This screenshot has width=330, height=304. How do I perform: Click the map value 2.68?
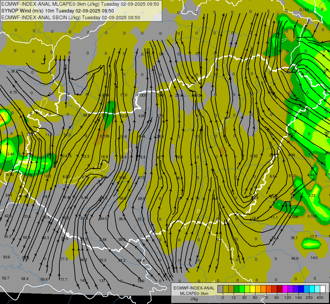[103, 239]
